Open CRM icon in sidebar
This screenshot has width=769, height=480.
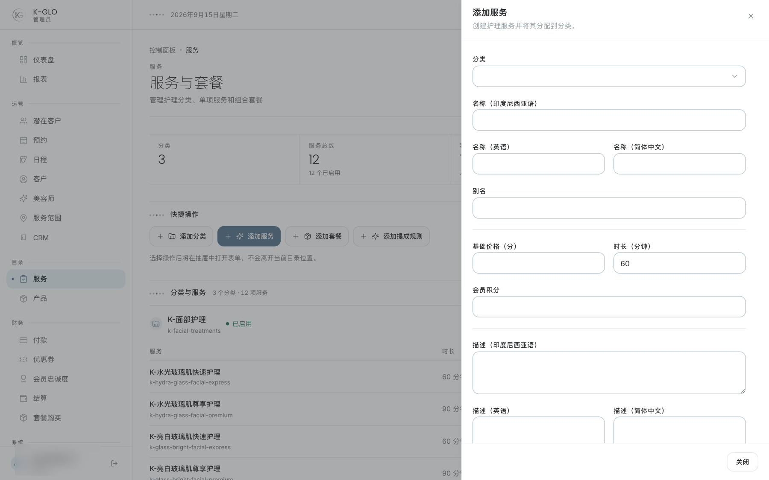point(23,238)
